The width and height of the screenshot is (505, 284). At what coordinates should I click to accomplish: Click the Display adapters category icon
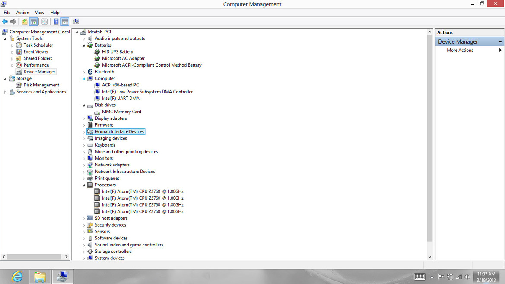coord(90,118)
